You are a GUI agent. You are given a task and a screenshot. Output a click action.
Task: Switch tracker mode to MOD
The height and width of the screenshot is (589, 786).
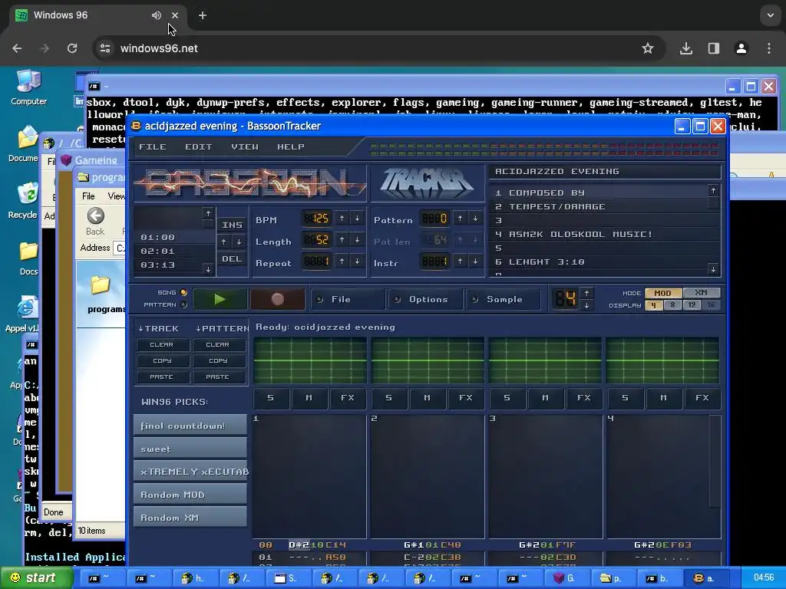tap(662, 293)
